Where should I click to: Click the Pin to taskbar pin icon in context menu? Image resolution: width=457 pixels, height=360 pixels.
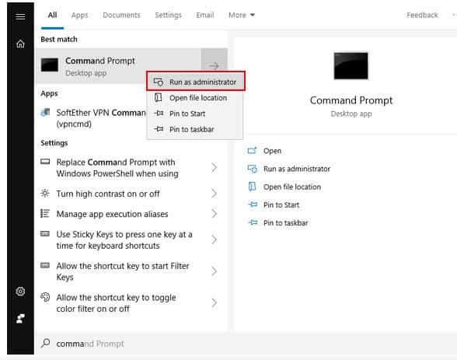coord(159,129)
